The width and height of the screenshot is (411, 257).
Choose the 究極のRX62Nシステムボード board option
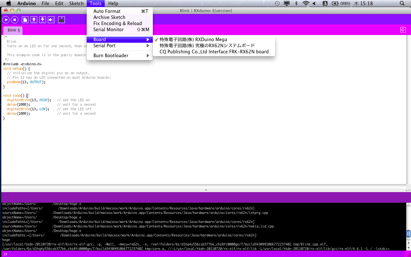tap(207, 46)
